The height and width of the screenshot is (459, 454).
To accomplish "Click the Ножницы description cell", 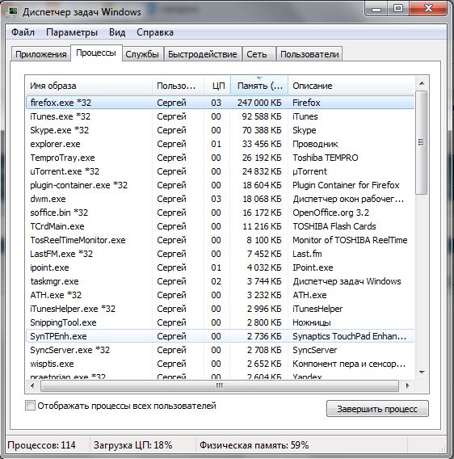I will (x=312, y=322).
